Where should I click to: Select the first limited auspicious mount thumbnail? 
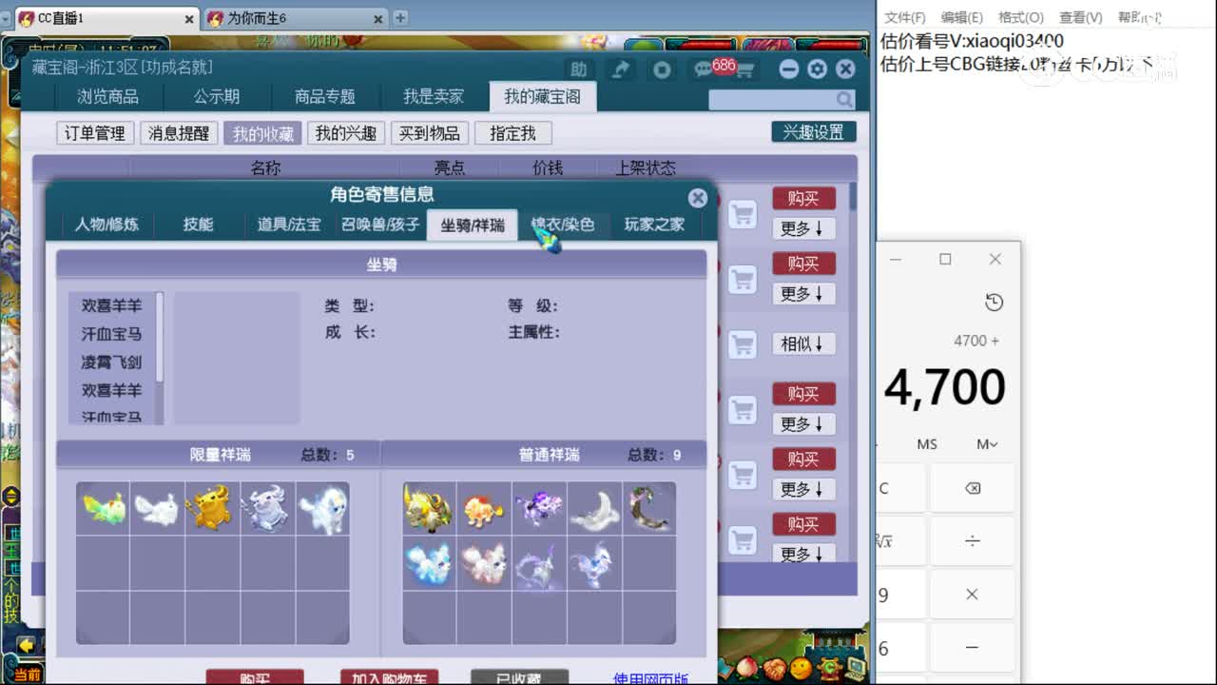click(103, 507)
